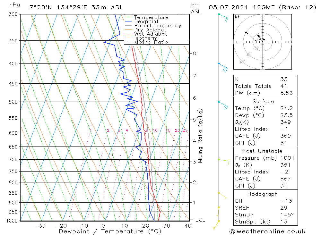Click the wind barb at 400 hPa
Image resolution: width=321 pixels, height=235 pixels.
[x=223, y=67]
